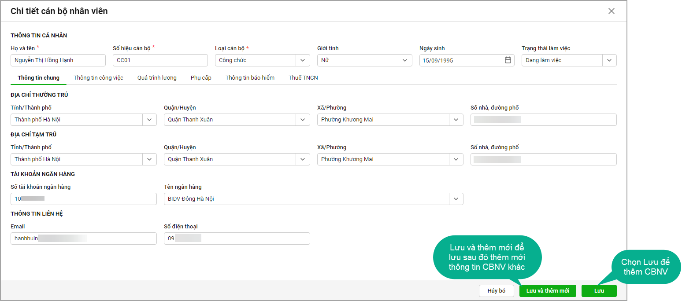Click the Hủy bỏ button
The height and width of the screenshot is (301, 682).
coord(496,291)
